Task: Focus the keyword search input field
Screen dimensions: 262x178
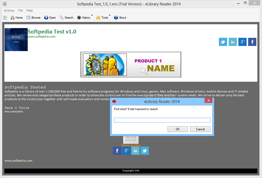Action: pos(162,120)
